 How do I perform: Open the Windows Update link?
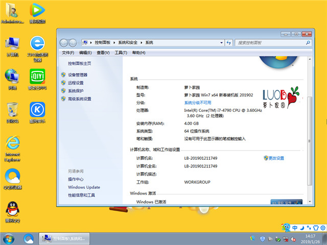tap(84, 187)
